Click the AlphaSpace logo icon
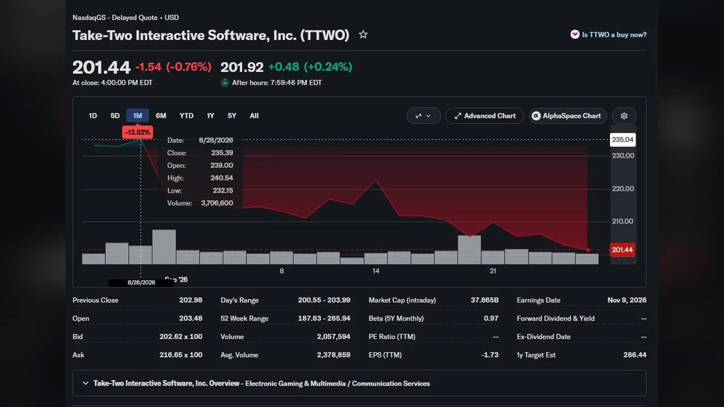 [x=536, y=116]
